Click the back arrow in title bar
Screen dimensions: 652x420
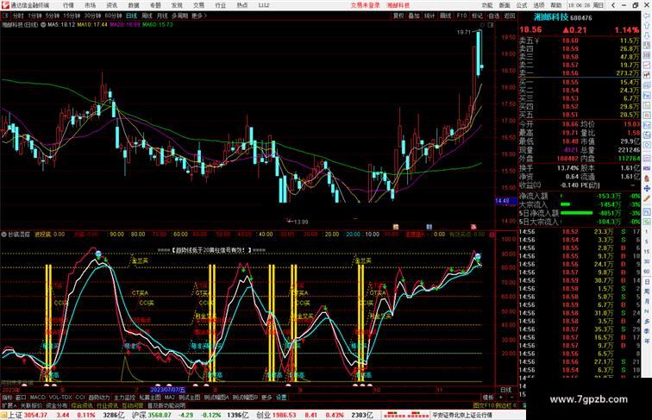pos(613,5)
